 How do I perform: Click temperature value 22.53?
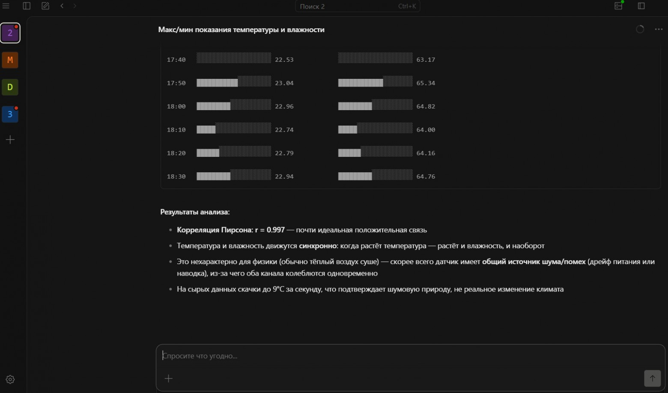[284, 60]
